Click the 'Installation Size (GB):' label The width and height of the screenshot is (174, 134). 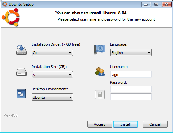(49, 67)
